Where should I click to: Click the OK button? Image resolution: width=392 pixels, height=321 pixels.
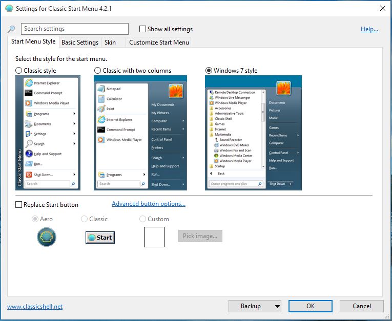tap(311, 306)
